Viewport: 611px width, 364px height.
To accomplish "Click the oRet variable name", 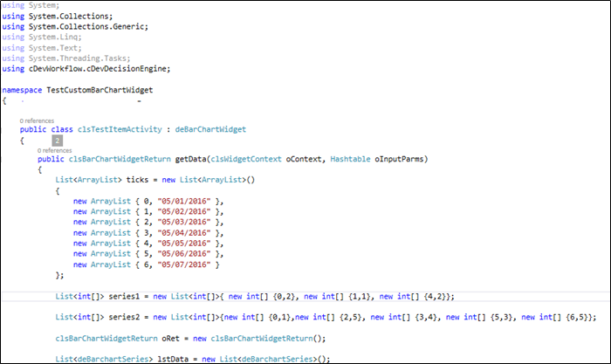I will [171, 339].
